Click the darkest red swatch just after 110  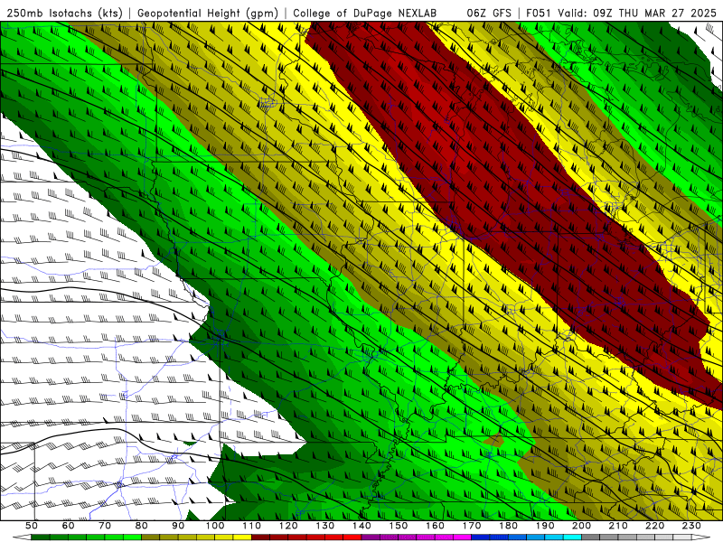(x=260, y=537)
